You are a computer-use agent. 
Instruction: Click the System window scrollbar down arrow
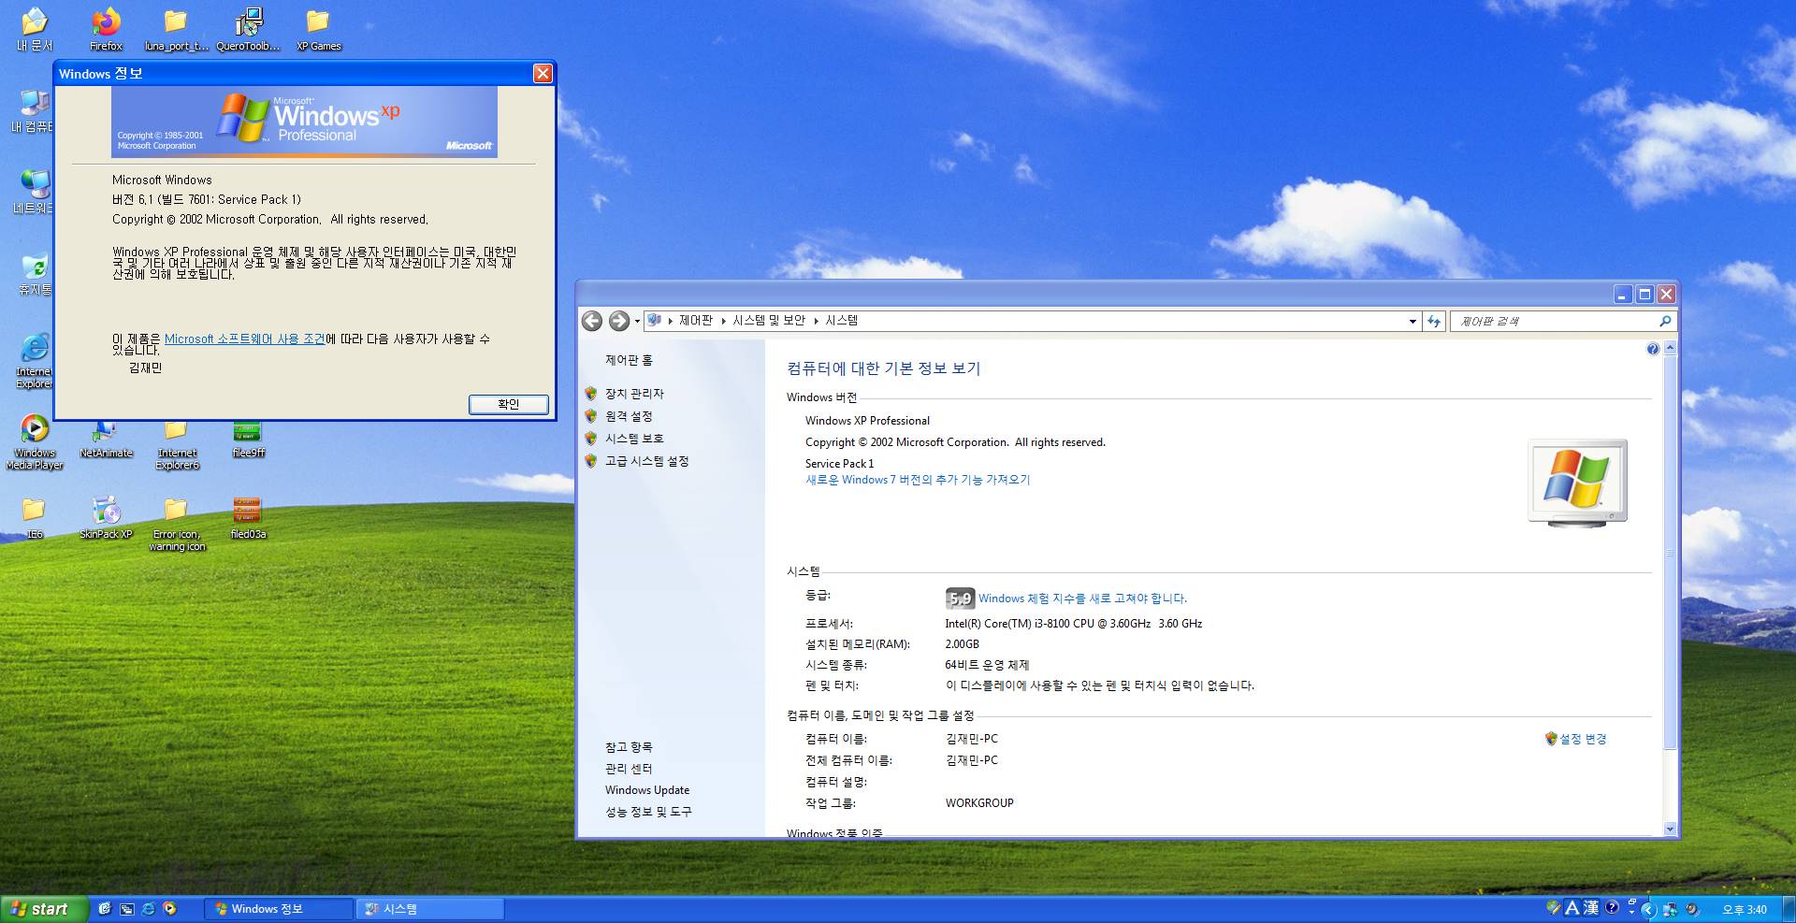point(1671,829)
